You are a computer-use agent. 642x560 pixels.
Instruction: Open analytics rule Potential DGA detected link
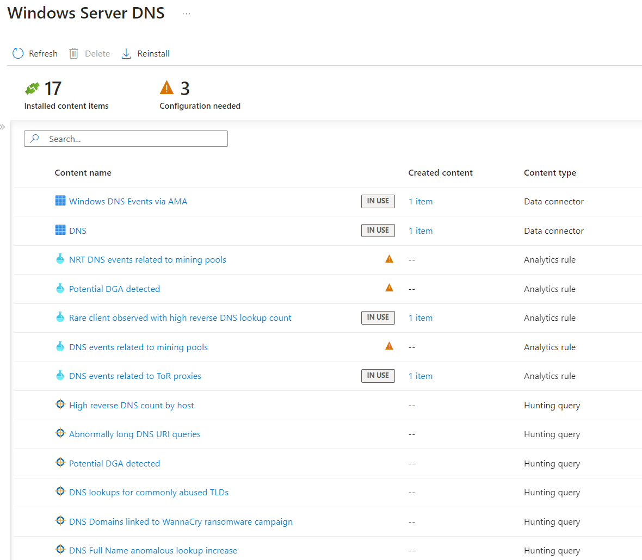[114, 289]
